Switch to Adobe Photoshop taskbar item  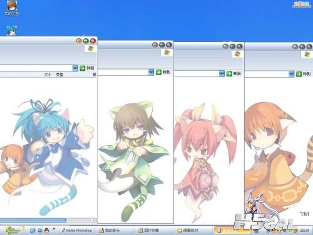(76, 230)
